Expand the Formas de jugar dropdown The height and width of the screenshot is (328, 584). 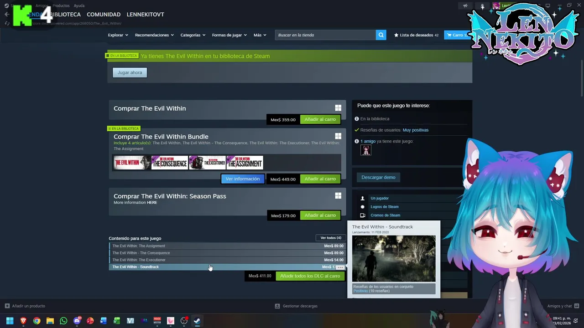(x=229, y=35)
